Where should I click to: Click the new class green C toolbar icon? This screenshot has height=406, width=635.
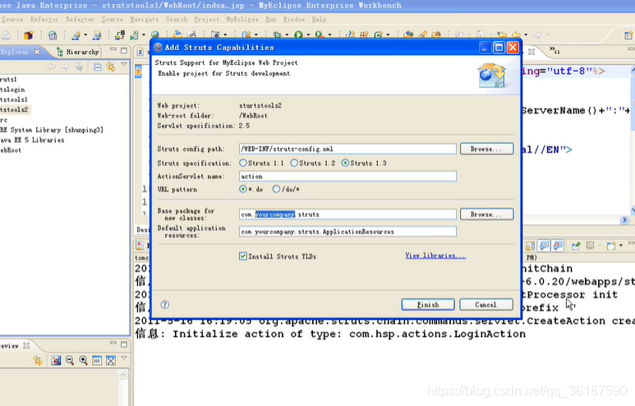click(378, 35)
